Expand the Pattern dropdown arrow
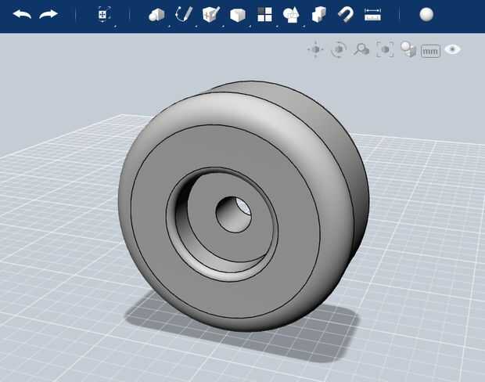This screenshot has width=485, height=382. click(x=277, y=27)
